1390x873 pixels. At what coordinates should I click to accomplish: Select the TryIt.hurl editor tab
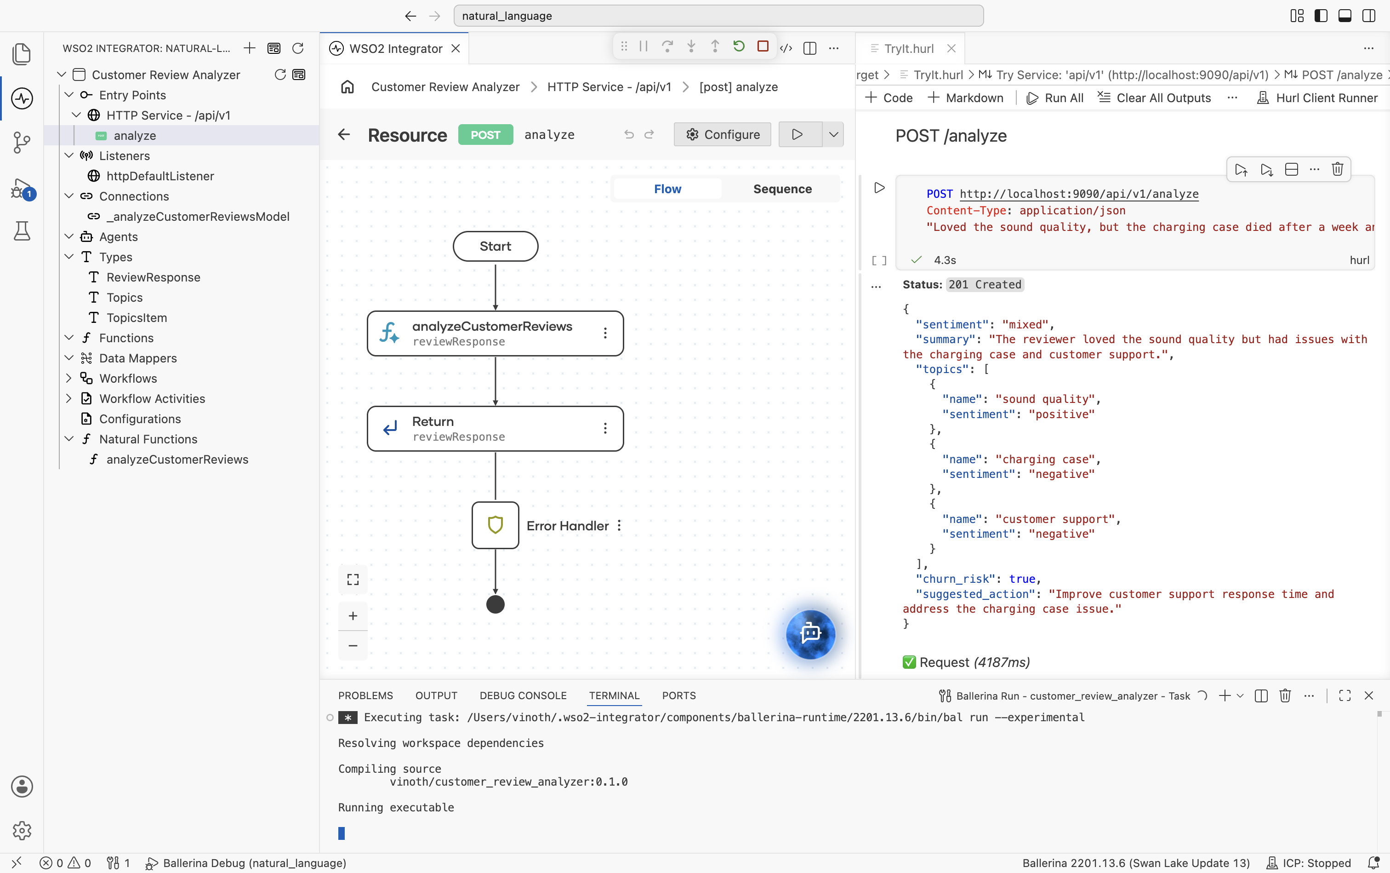(908, 48)
